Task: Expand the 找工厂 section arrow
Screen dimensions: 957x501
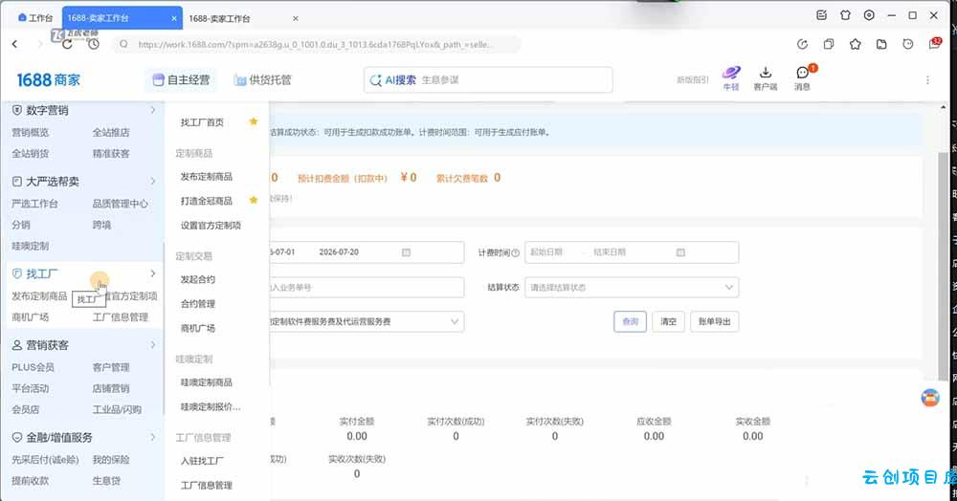Action: (x=153, y=273)
